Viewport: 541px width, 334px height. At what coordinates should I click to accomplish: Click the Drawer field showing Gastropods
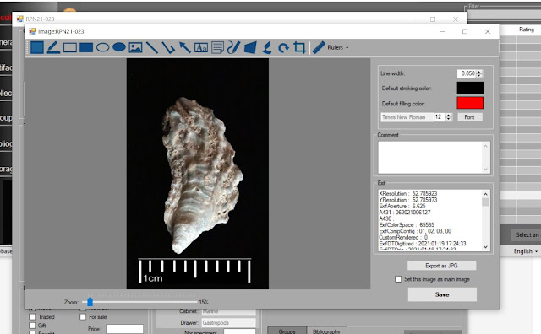(229, 323)
